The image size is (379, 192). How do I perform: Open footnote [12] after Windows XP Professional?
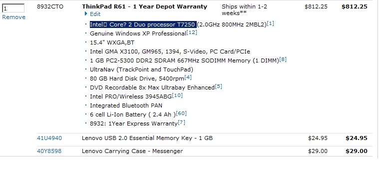pos(192,32)
